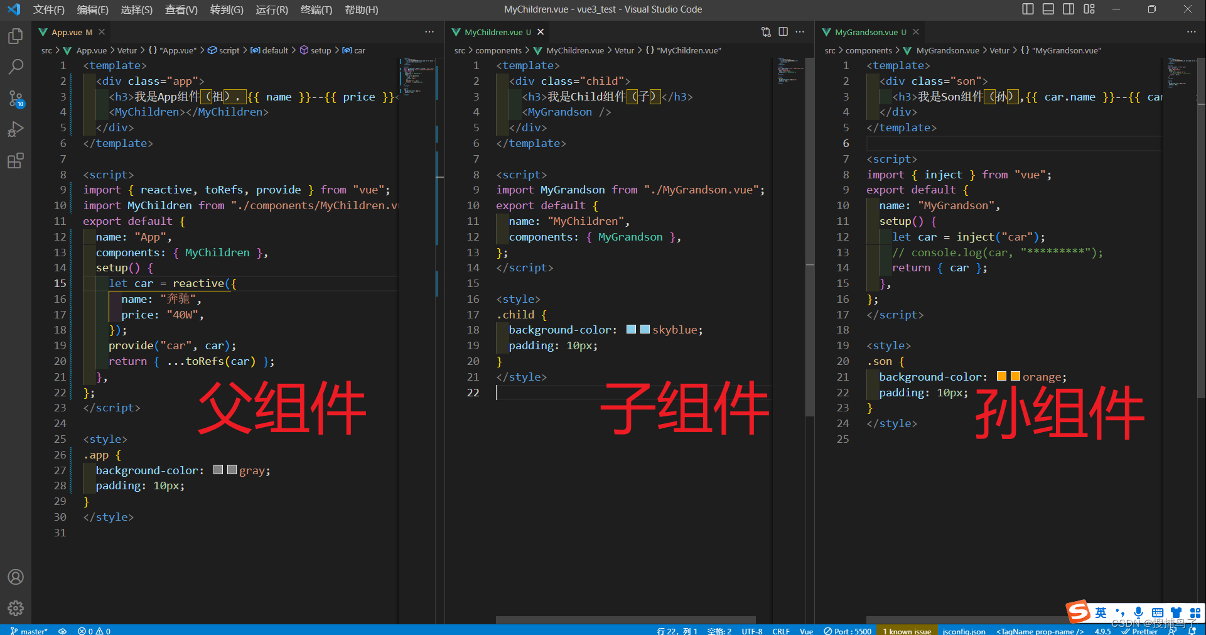This screenshot has height=635, width=1206.
Task: Click the Port : 5500 Live Server item
Action: click(848, 631)
